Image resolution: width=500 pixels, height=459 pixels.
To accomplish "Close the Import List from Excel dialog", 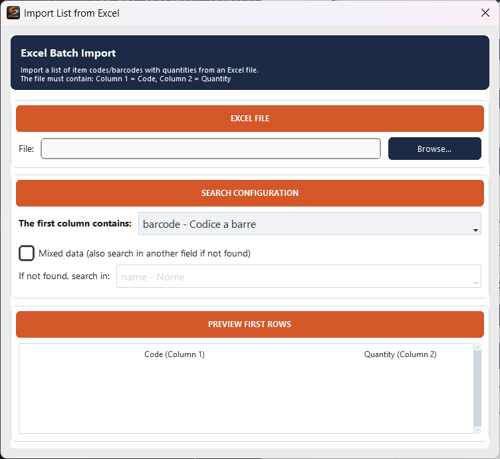I will tap(485, 13).
